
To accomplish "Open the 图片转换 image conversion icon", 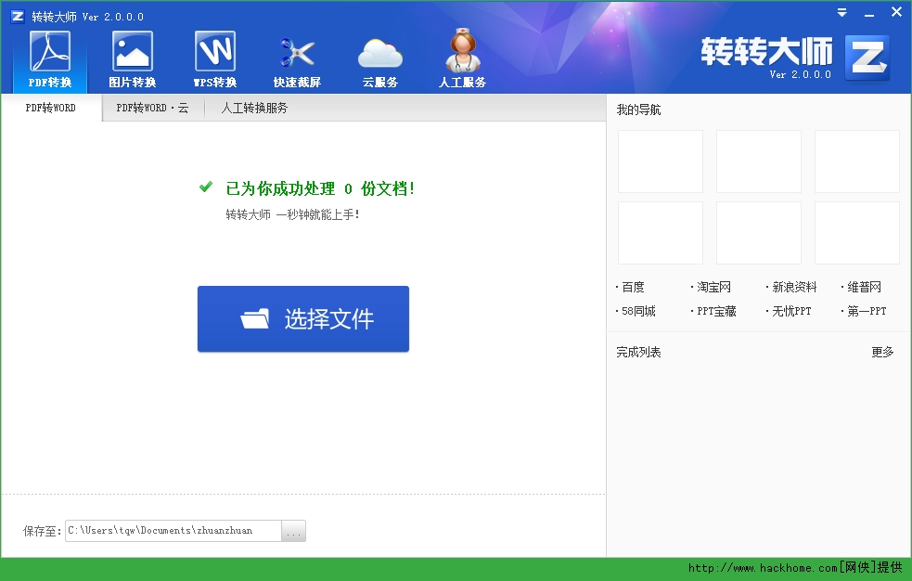I will click(133, 60).
